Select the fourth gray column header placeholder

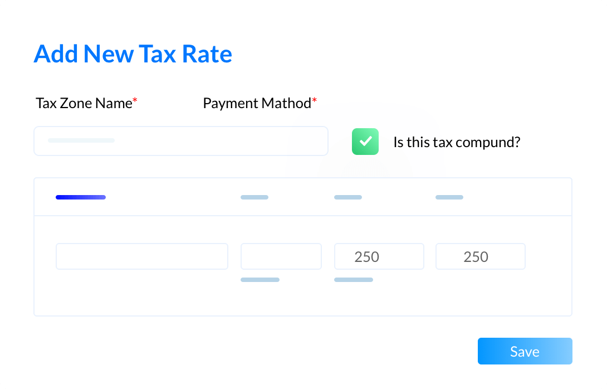tap(449, 197)
